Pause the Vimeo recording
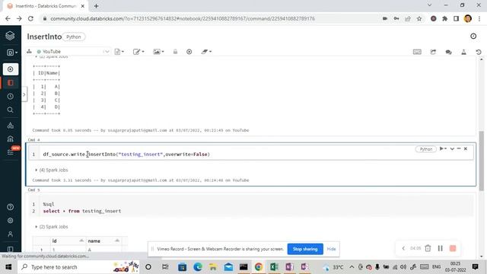 pos(440,248)
